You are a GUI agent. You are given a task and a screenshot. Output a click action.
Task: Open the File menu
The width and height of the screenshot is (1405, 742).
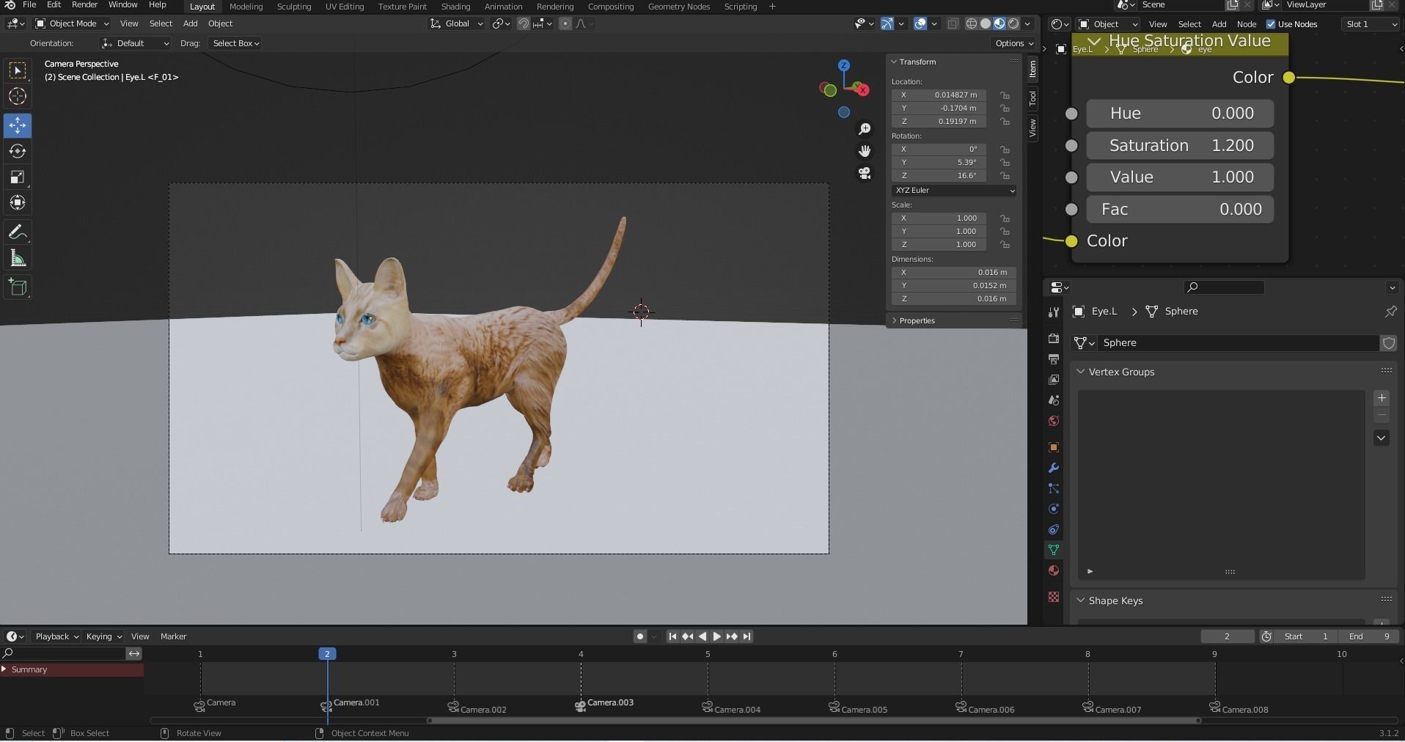tap(29, 5)
